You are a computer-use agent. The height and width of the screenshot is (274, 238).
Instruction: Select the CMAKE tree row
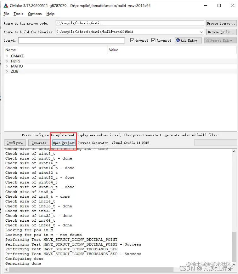pos(120,56)
